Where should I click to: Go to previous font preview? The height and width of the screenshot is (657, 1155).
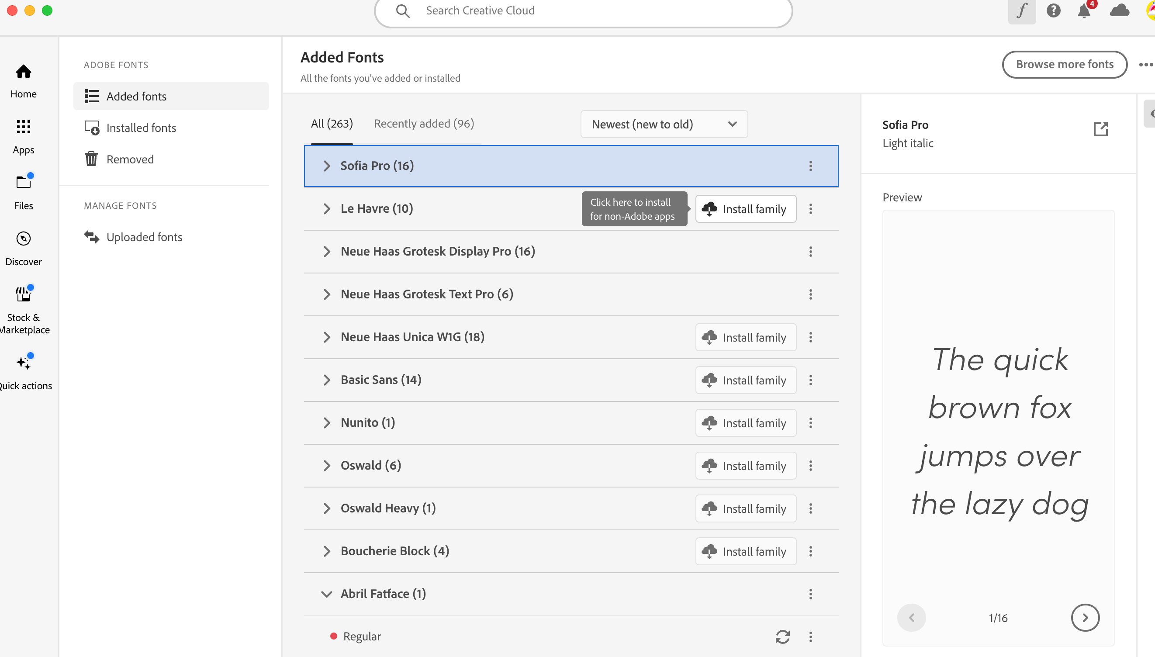click(x=911, y=618)
